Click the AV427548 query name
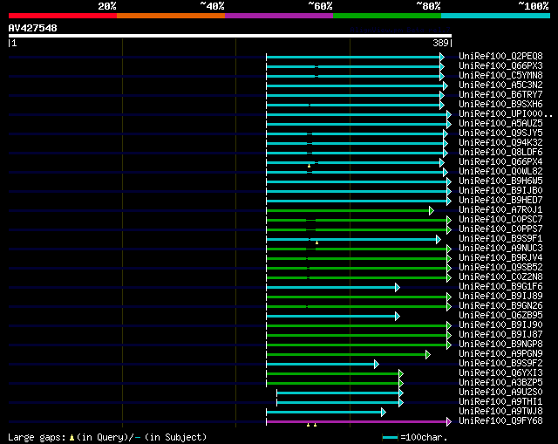The width and height of the screenshot is (558, 444). click(x=33, y=28)
